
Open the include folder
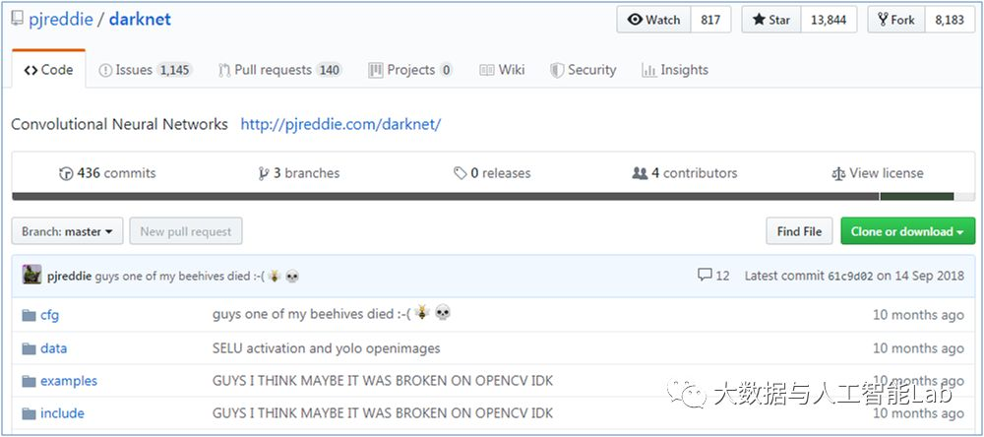tap(62, 413)
